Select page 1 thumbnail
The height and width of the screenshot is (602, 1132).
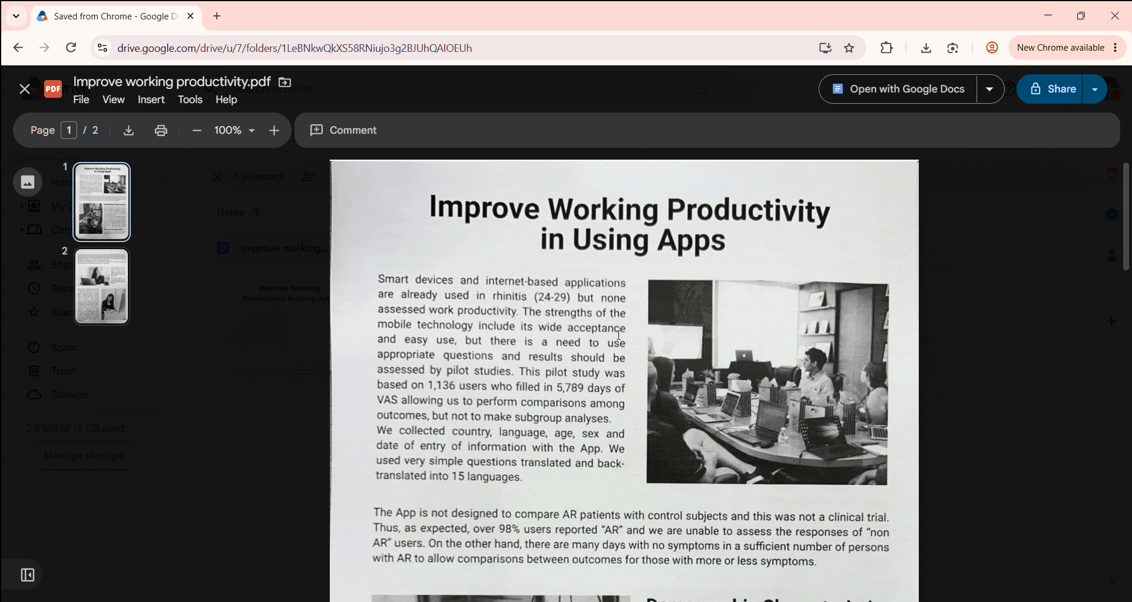(102, 202)
